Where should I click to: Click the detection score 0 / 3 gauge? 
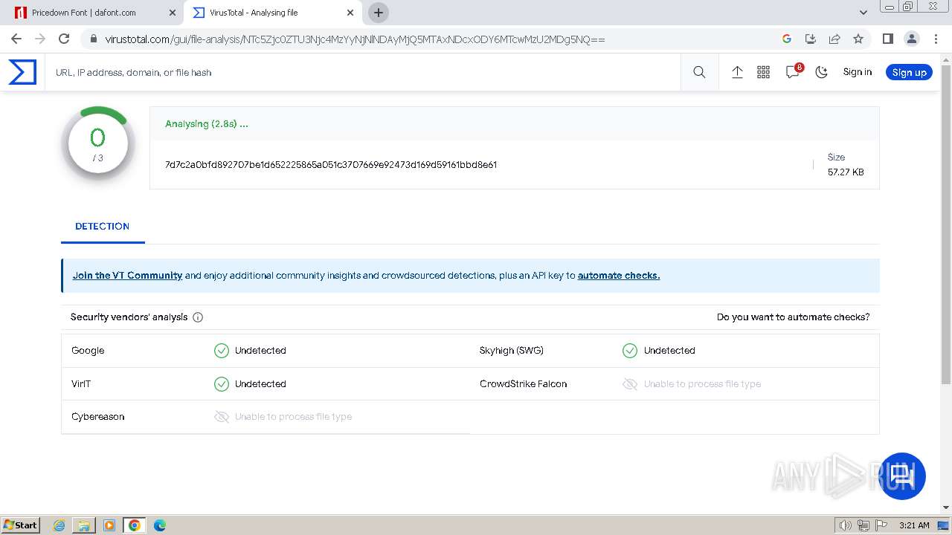click(97, 143)
